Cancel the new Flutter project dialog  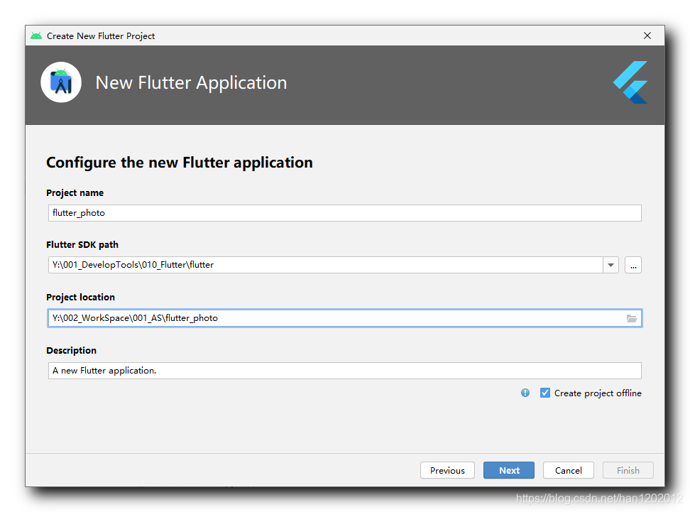(x=568, y=470)
